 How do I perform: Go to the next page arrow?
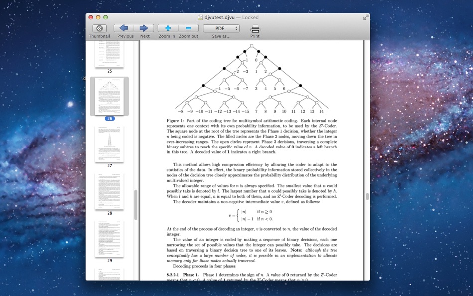click(144, 28)
